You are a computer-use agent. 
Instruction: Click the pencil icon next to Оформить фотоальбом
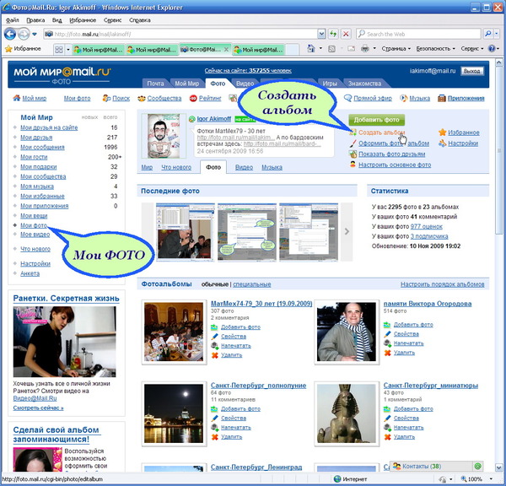[353, 143]
